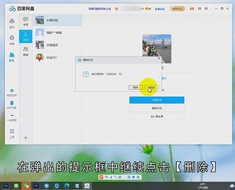Open Photoshop from the taskbar
235x190 pixels.
point(6,186)
